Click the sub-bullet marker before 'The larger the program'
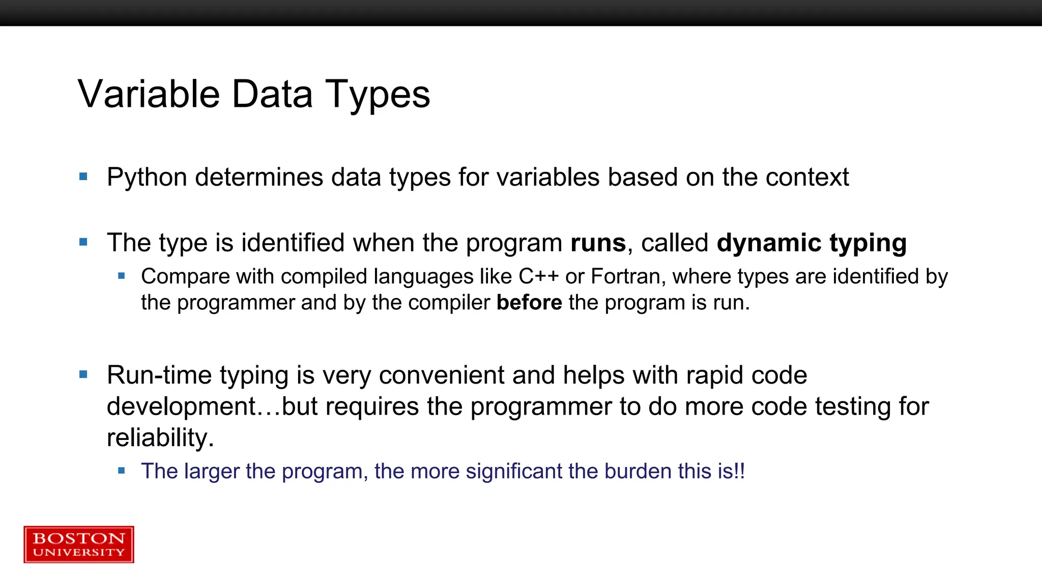This screenshot has width=1042, height=586. [121, 471]
